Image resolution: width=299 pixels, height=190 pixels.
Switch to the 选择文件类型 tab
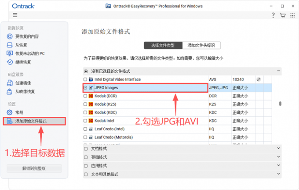point(163,45)
